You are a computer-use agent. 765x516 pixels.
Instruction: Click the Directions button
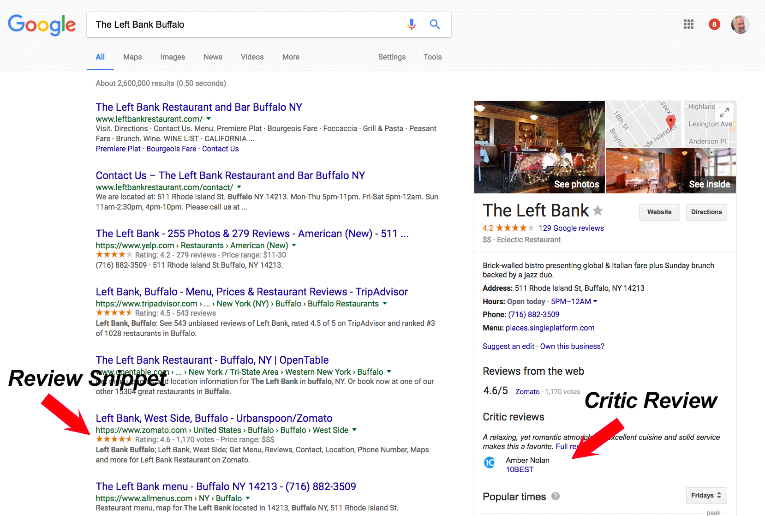(x=706, y=212)
